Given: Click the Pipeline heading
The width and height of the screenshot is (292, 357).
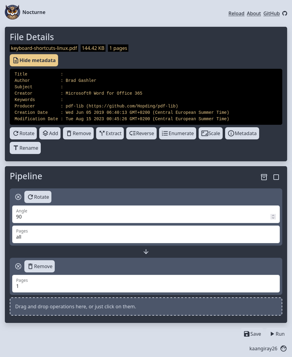Looking at the screenshot, I should click(x=26, y=176).
